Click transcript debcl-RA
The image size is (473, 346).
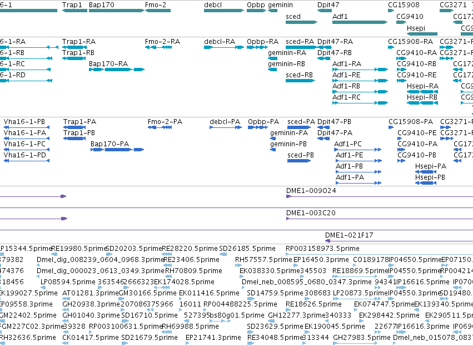point(220,42)
